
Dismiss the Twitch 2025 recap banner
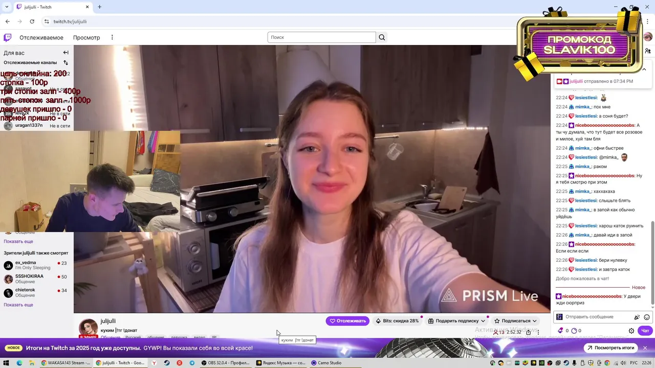tap(645, 348)
